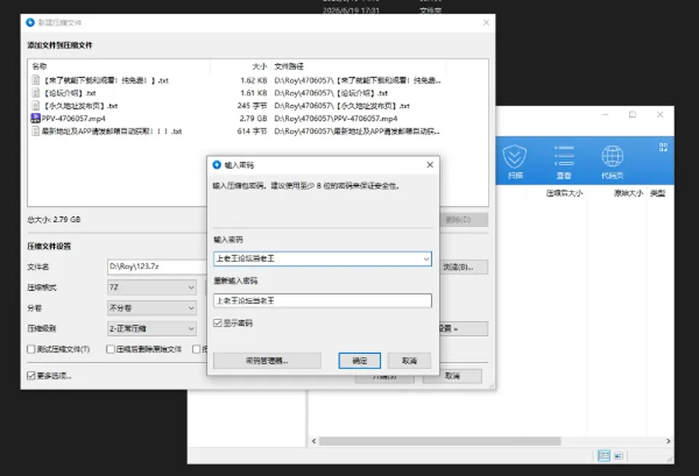Image resolution: width=699 pixels, height=476 pixels.
Task: Click the 原始大小 column header
Action: point(628,193)
